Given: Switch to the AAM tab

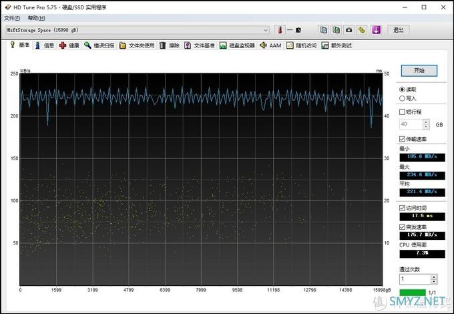Looking at the screenshot, I should 270,45.
